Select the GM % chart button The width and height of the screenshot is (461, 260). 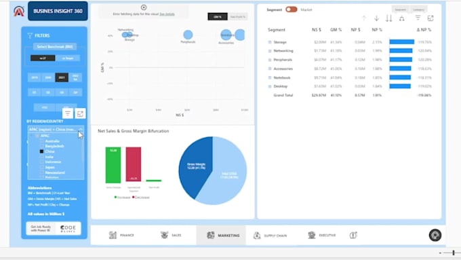point(218,17)
